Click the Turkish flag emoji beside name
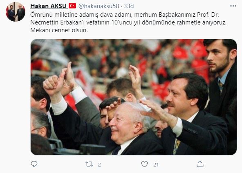The height and width of the screenshot is (173, 242). 72,6
